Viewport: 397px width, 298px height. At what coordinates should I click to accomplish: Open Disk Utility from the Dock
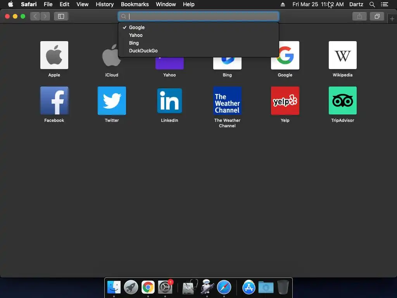190,287
